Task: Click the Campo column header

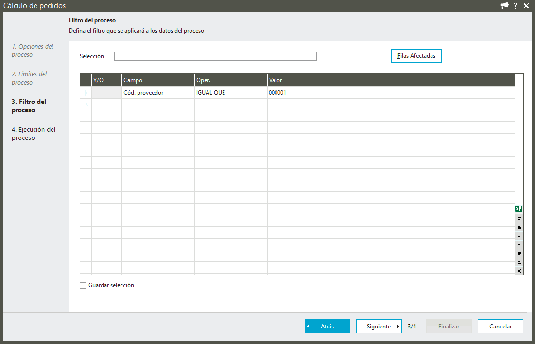Action: (158, 80)
